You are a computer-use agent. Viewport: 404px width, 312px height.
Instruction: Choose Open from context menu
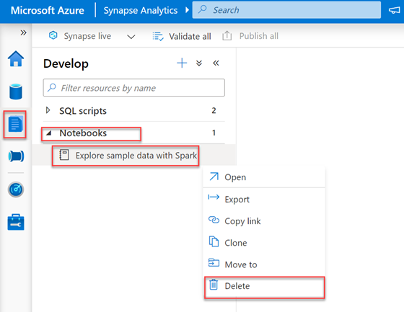tap(264, 177)
